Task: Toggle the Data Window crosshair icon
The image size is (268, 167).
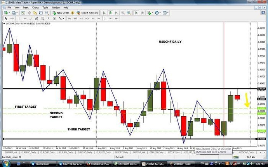Action: coord(29,13)
